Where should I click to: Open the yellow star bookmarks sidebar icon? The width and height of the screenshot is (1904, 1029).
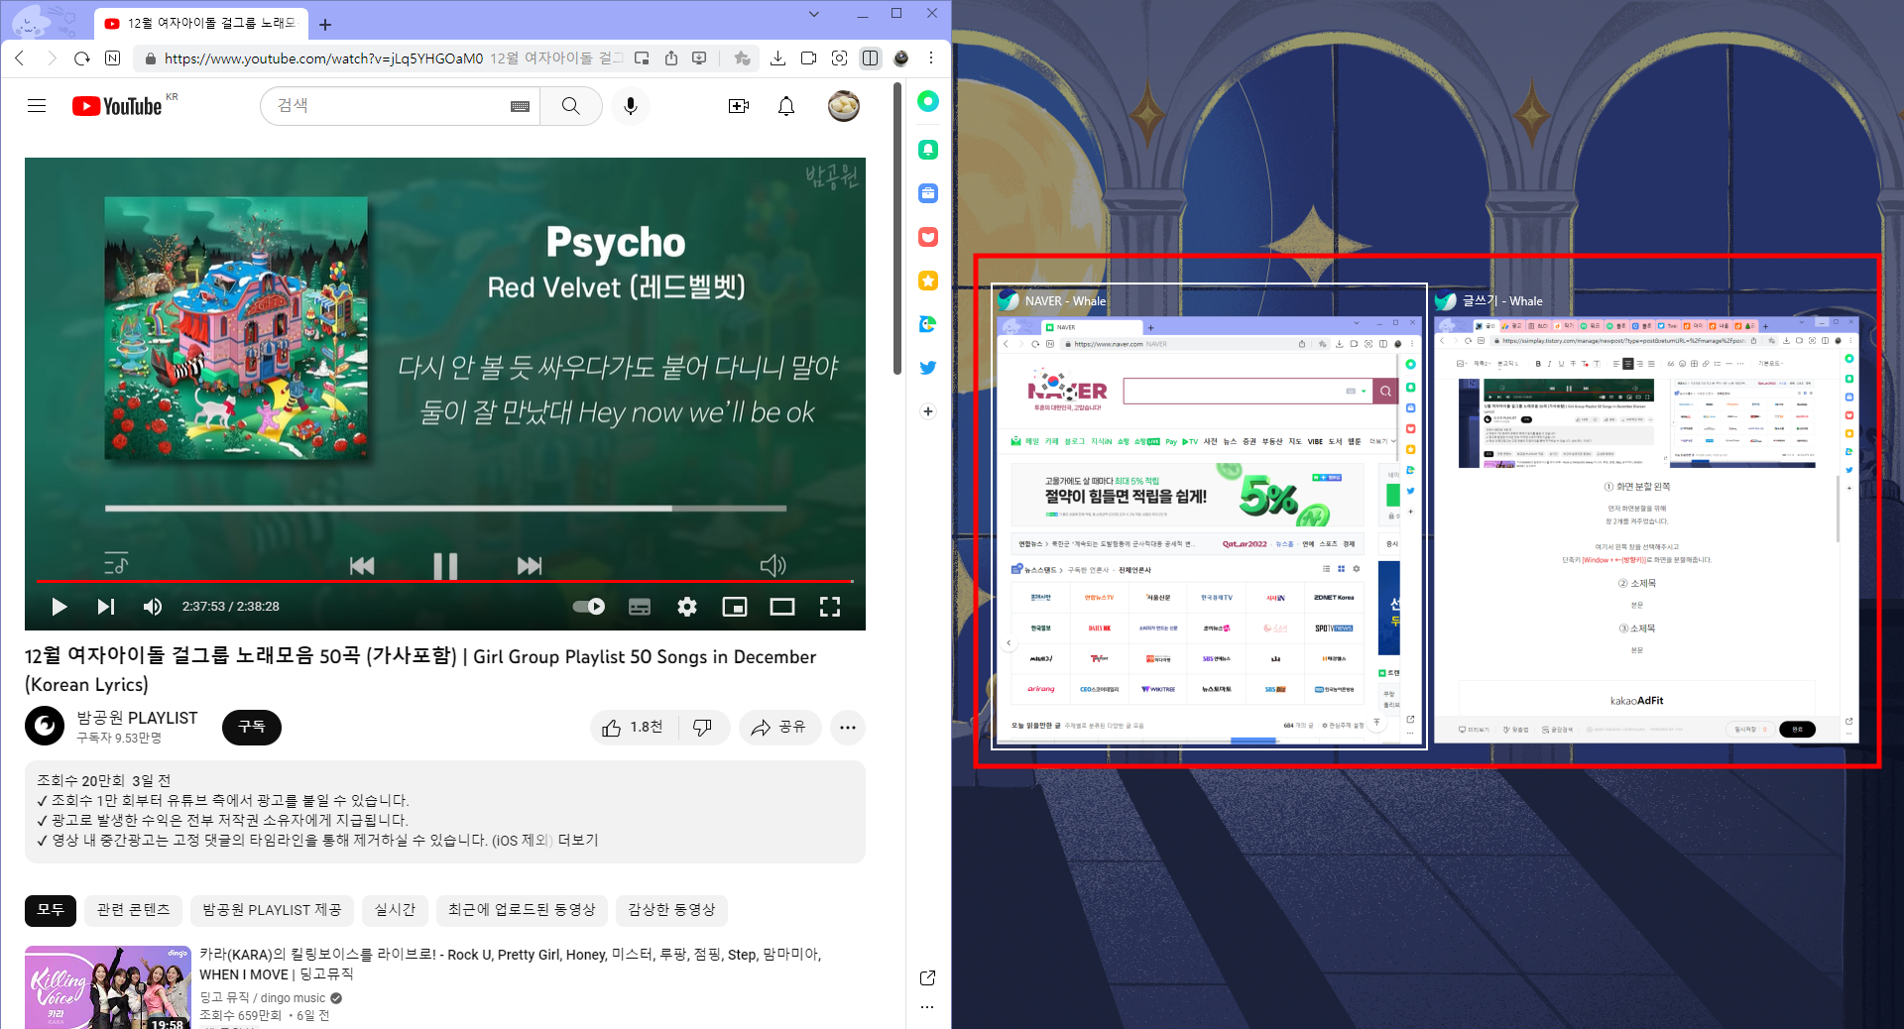[928, 281]
